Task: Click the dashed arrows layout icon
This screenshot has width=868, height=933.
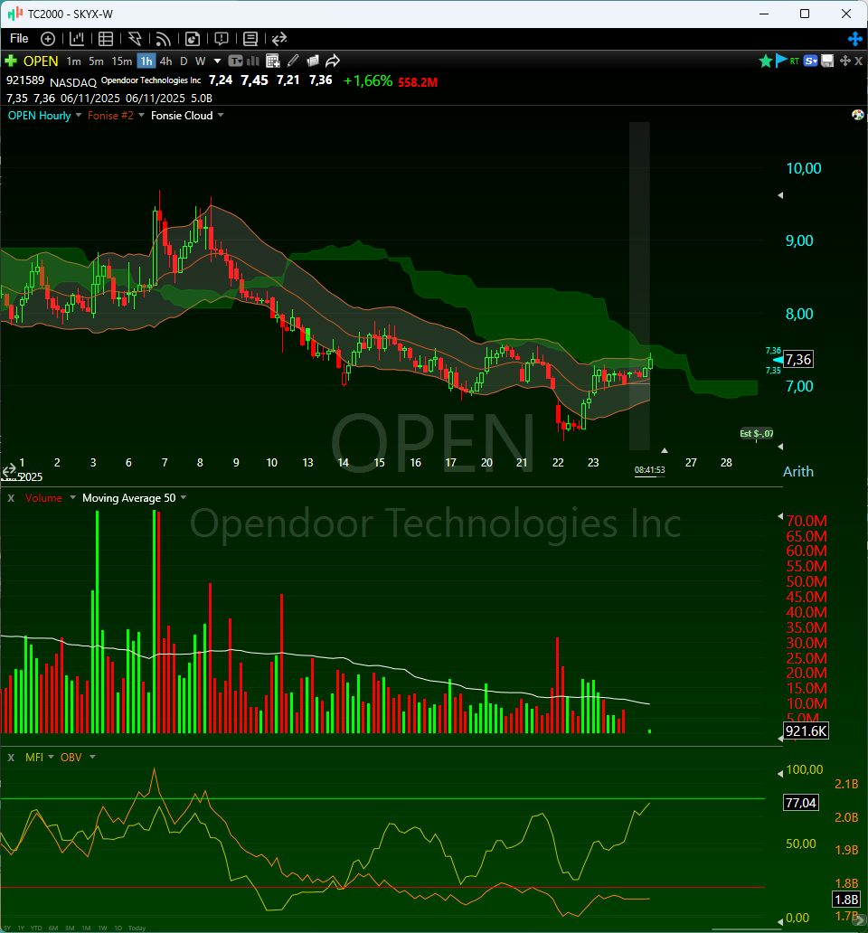Action: pos(279,39)
